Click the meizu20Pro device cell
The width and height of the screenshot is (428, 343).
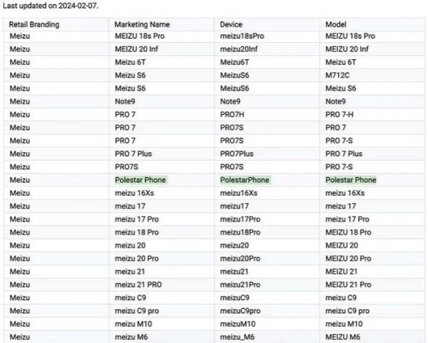[x=240, y=258]
